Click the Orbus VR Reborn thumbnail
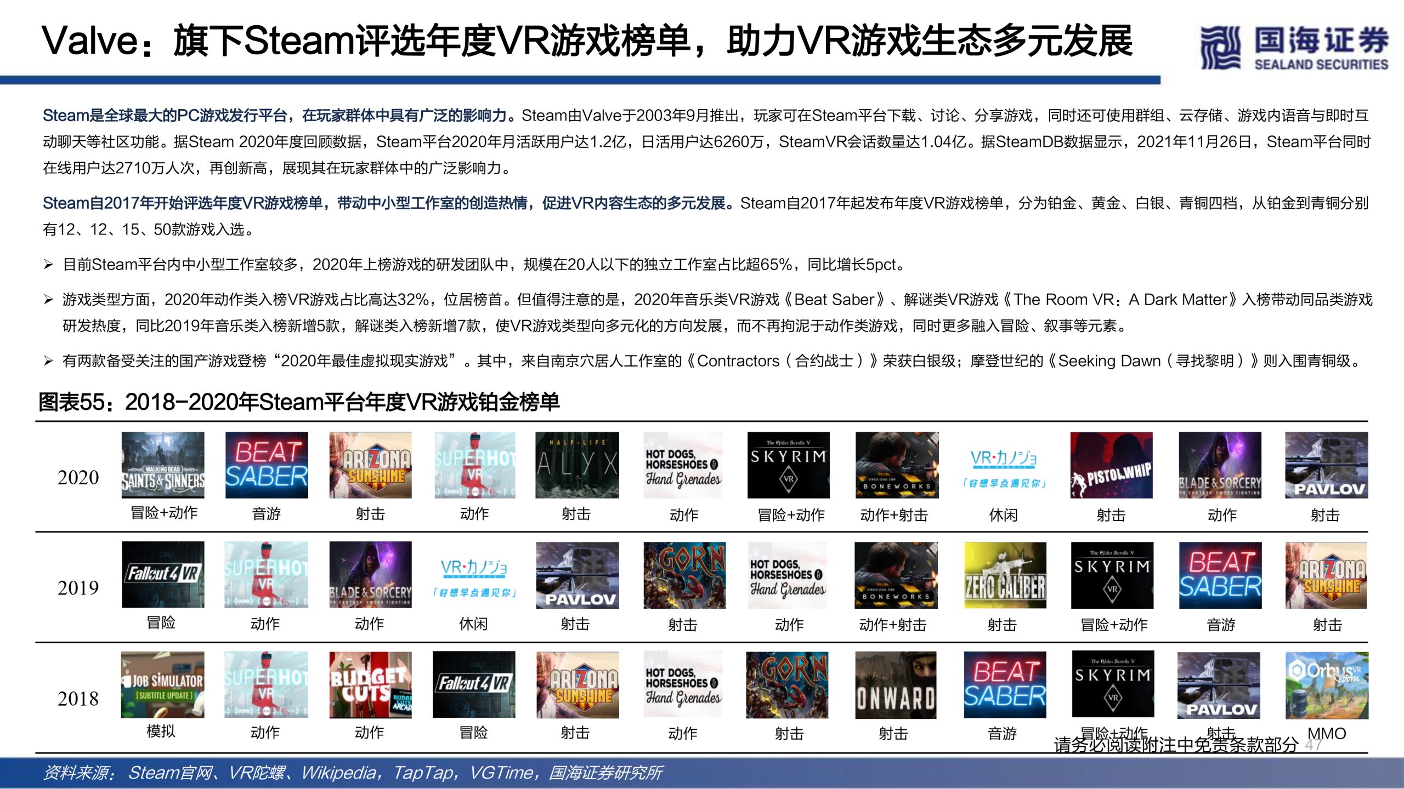This screenshot has width=1404, height=789. [x=1327, y=685]
